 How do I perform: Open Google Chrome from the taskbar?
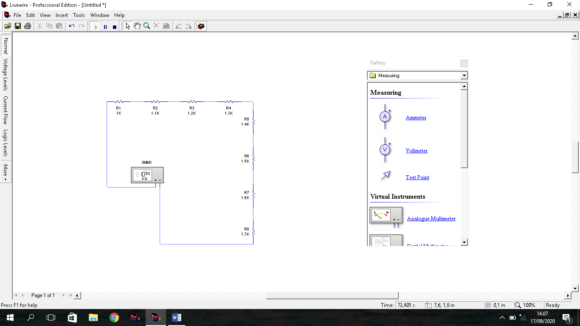pyautogui.click(x=114, y=318)
